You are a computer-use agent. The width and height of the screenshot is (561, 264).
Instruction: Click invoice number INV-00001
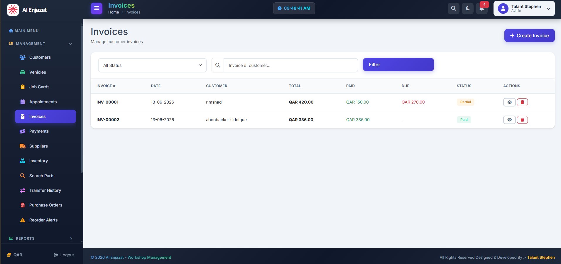[107, 102]
